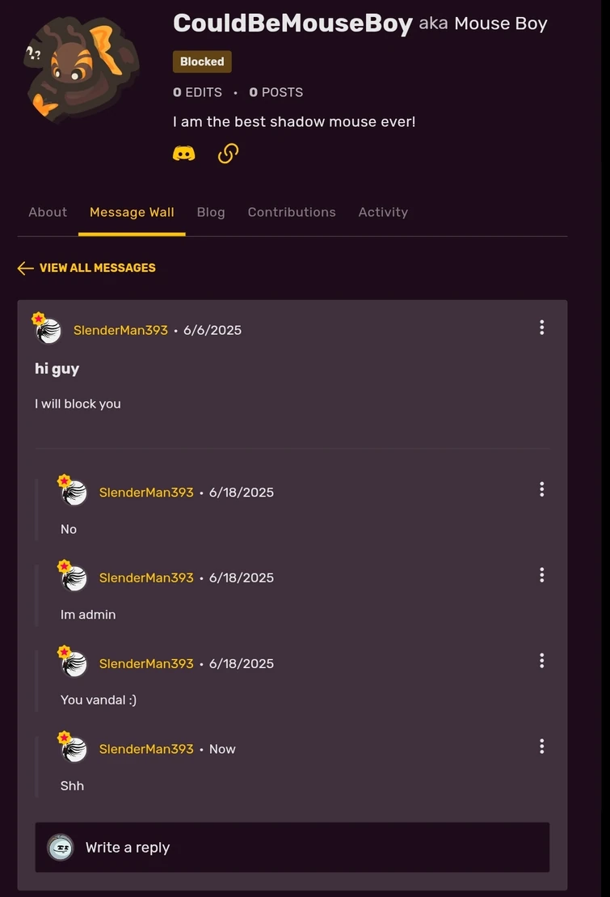Click the back arrow beside View All Messages

coord(26,268)
